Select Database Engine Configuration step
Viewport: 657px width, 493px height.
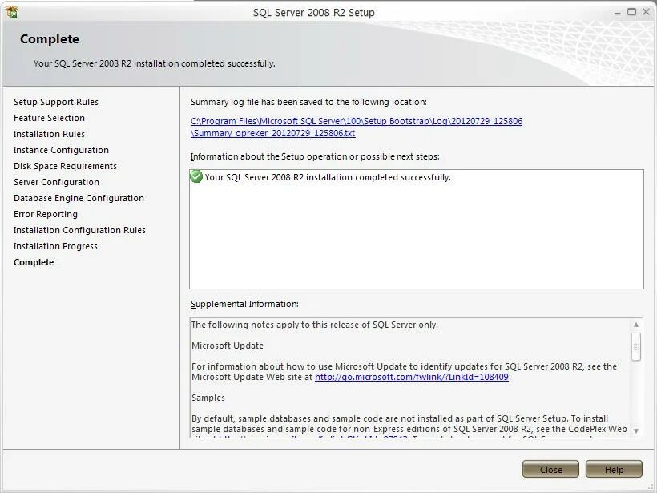point(79,198)
